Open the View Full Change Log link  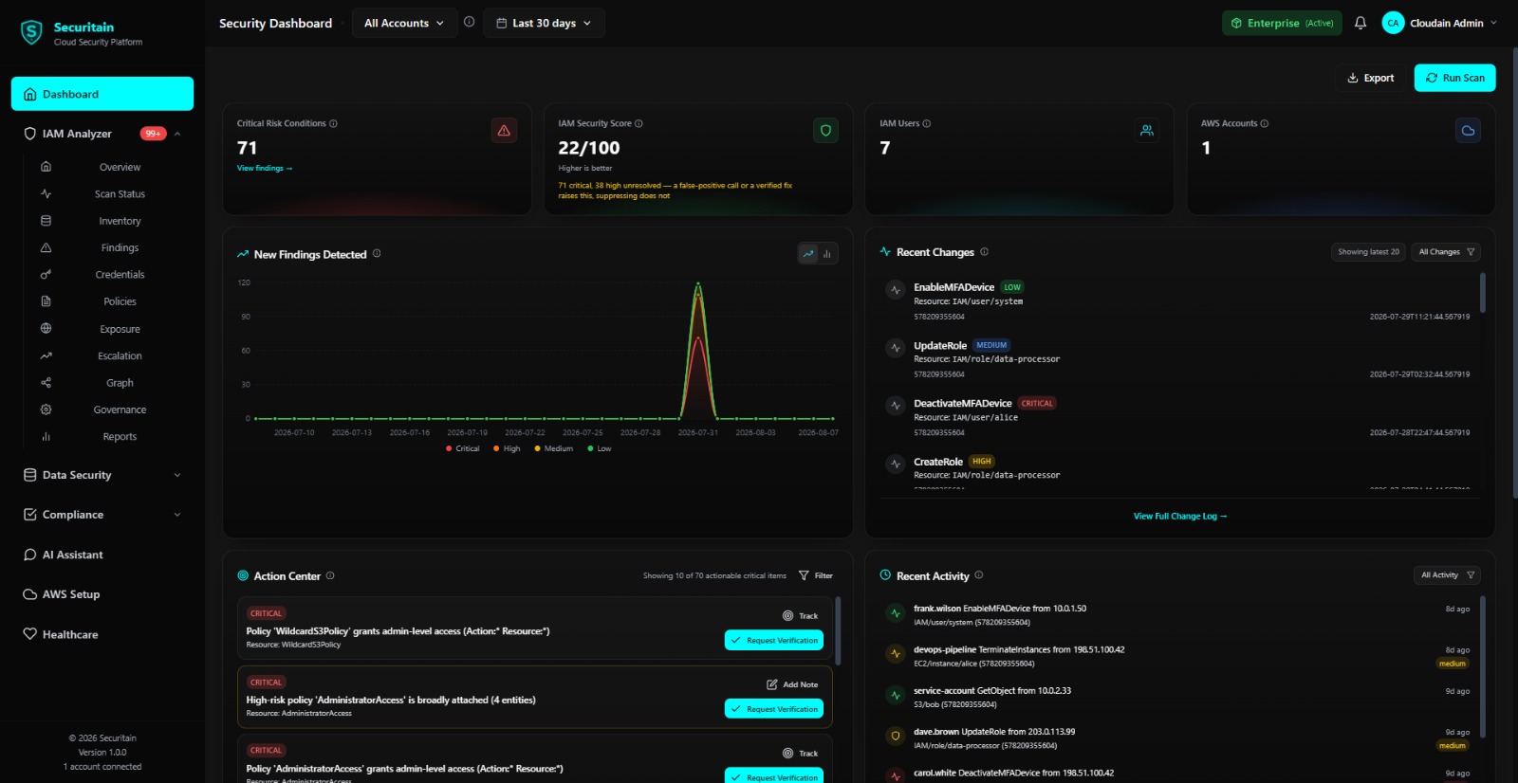click(x=1180, y=517)
